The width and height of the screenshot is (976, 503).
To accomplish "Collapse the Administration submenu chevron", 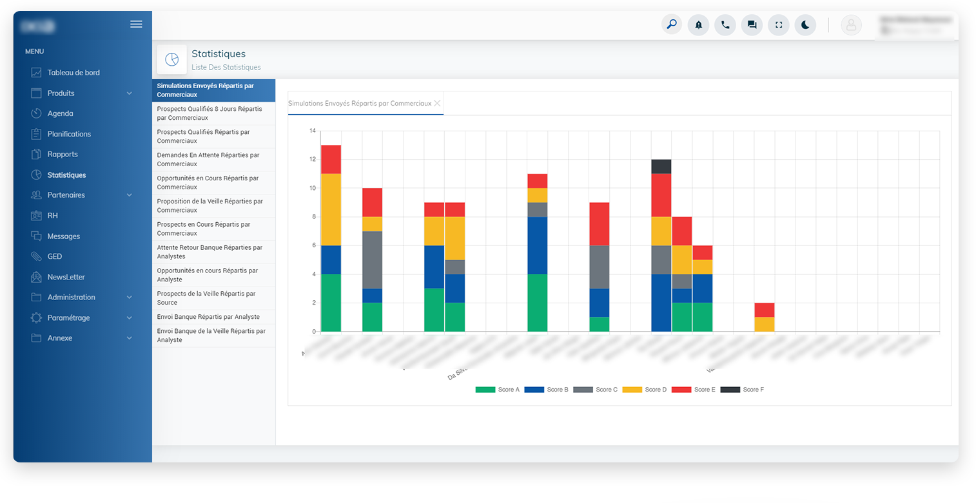I will click(x=128, y=297).
